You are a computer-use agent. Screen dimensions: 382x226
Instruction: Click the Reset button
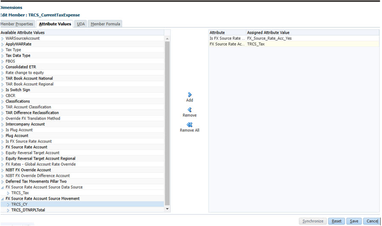coord(337,221)
